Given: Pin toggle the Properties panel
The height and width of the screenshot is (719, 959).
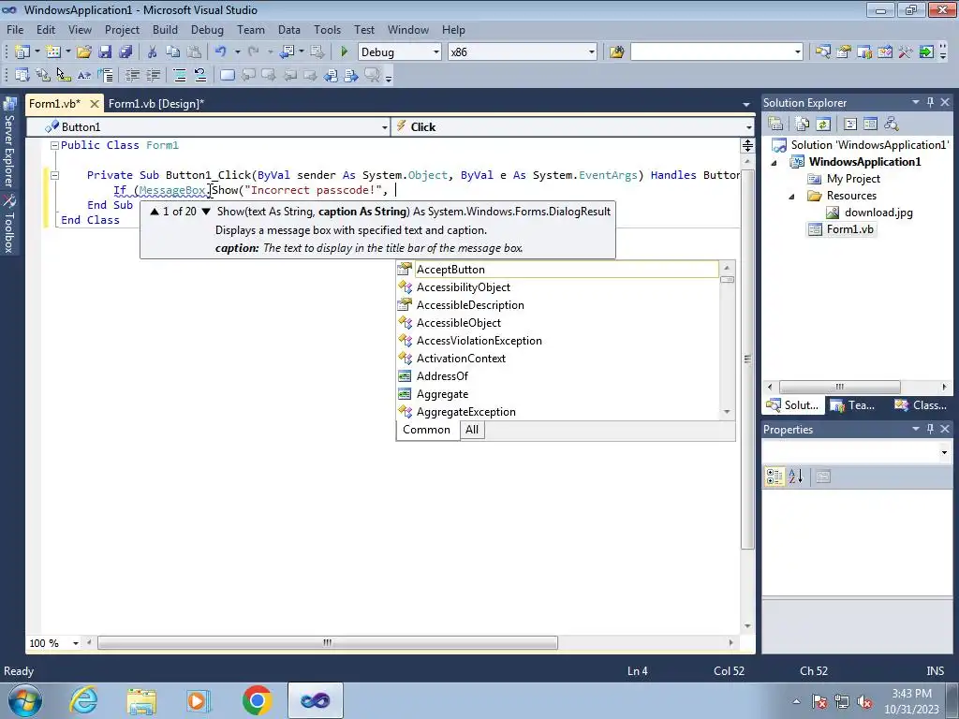Looking at the screenshot, I should (x=930, y=429).
